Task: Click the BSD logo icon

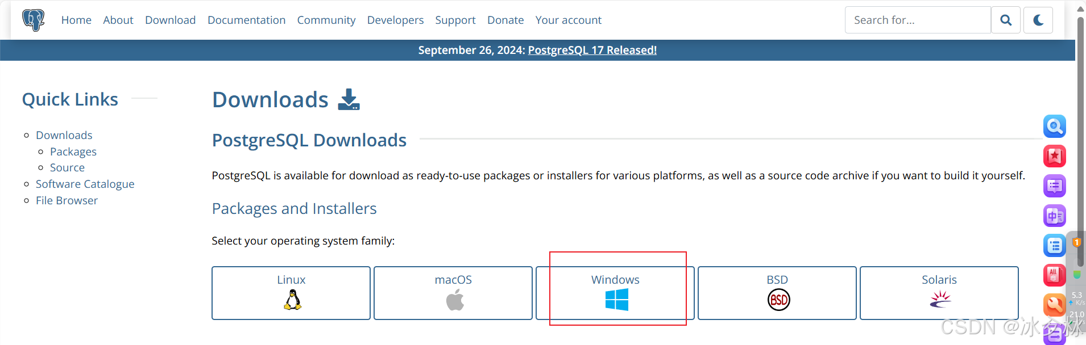Action: coord(778,300)
